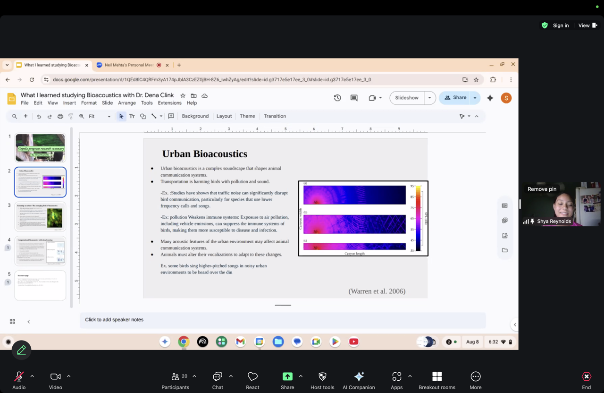The image size is (604, 393).
Task: Open version history clock icon in Slides
Action: tap(337, 98)
